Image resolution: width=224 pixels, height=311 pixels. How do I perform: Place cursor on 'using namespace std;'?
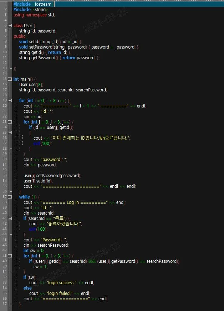(34, 15)
